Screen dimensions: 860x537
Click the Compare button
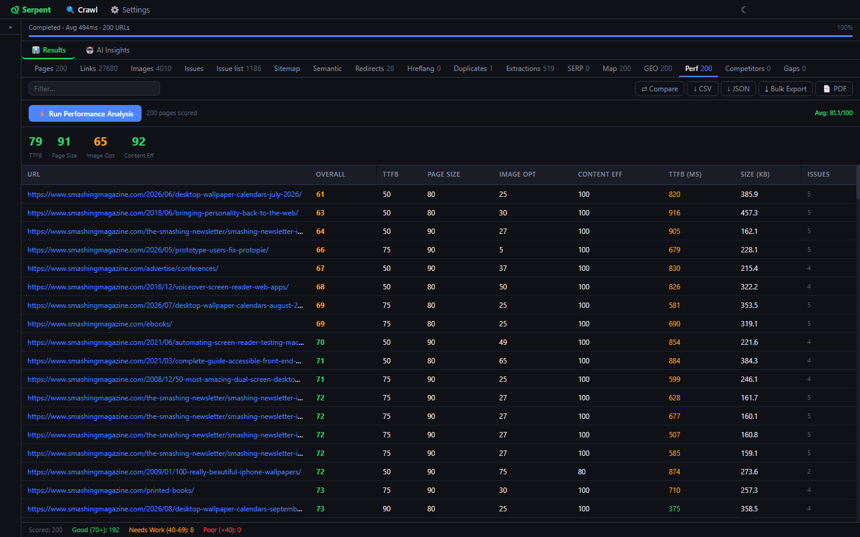(659, 89)
